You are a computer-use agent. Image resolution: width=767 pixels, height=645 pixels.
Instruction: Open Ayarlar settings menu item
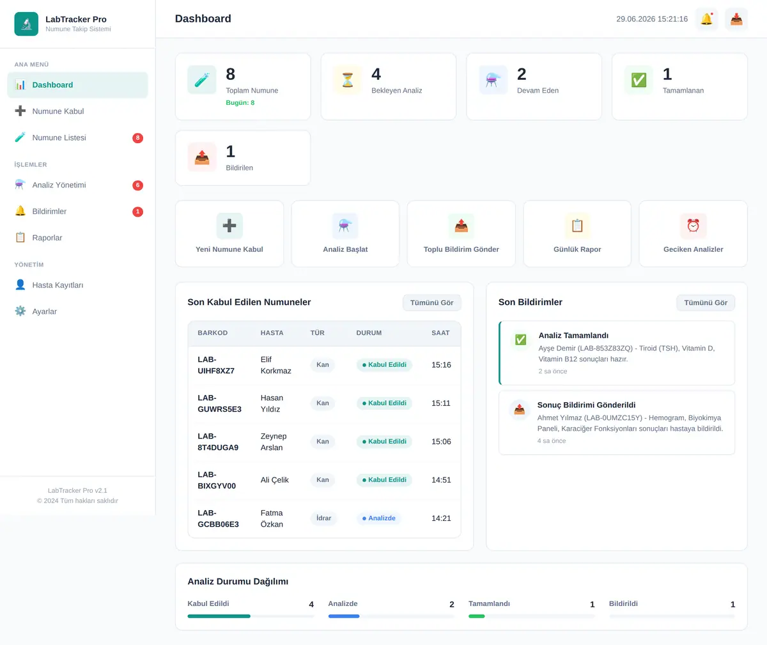[x=77, y=311]
